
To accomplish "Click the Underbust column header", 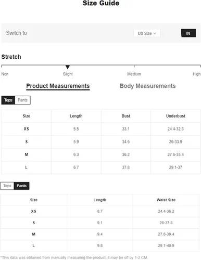I will click(x=175, y=116).
